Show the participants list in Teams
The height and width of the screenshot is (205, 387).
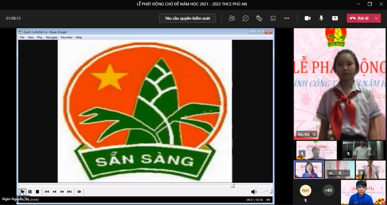(232, 18)
